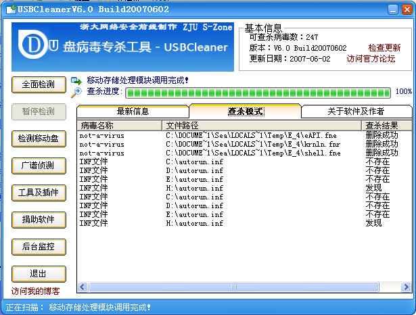The height and width of the screenshot is (315, 416).
Task: Close the USBCleaner window
Action: [x=407, y=9]
